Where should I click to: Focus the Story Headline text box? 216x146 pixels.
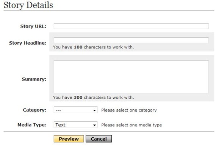pyautogui.click(x=131, y=40)
